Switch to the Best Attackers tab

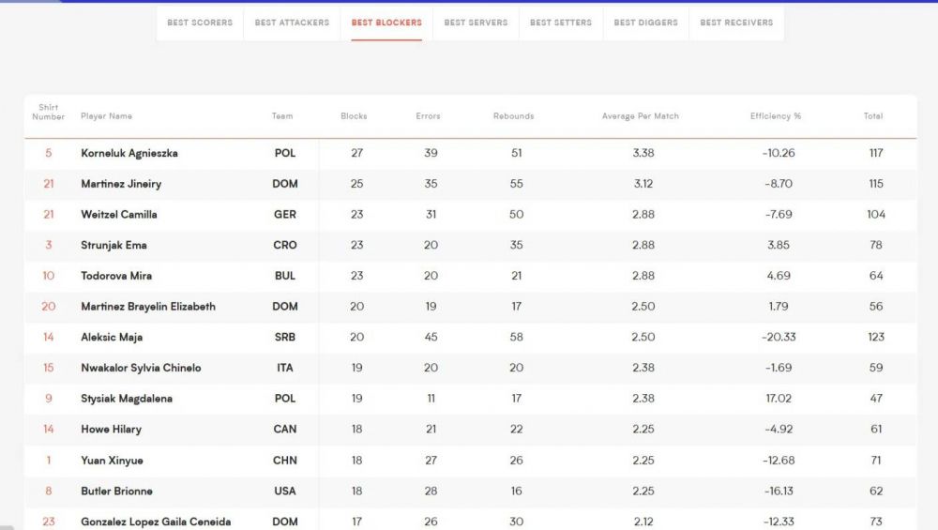pyautogui.click(x=292, y=23)
